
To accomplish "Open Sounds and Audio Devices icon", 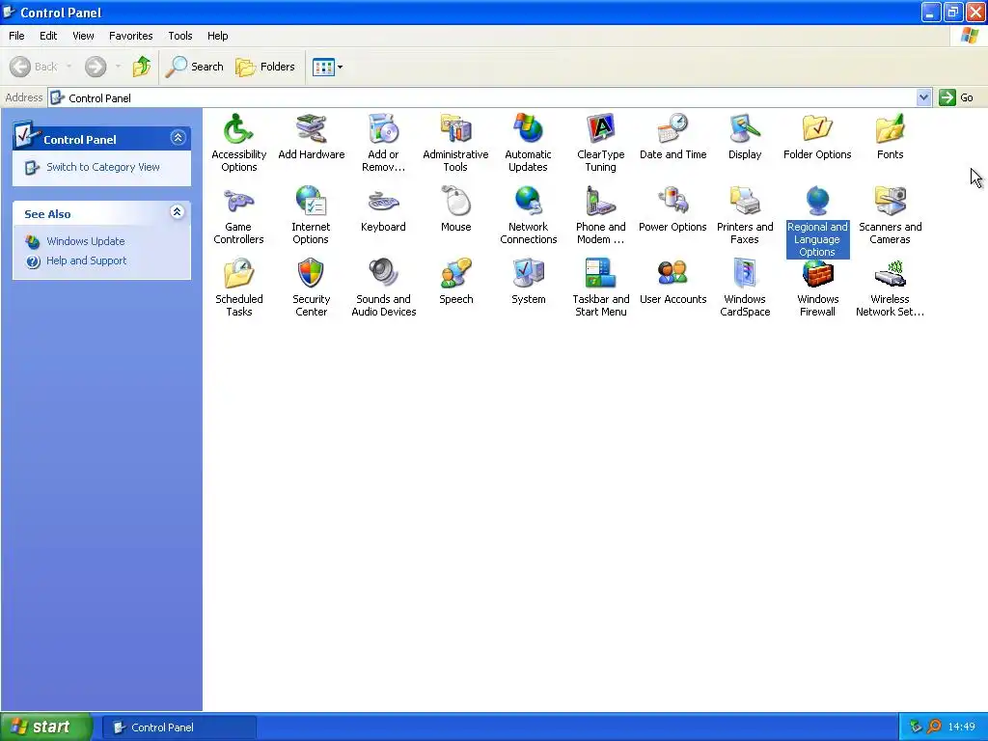I will [383, 273].
